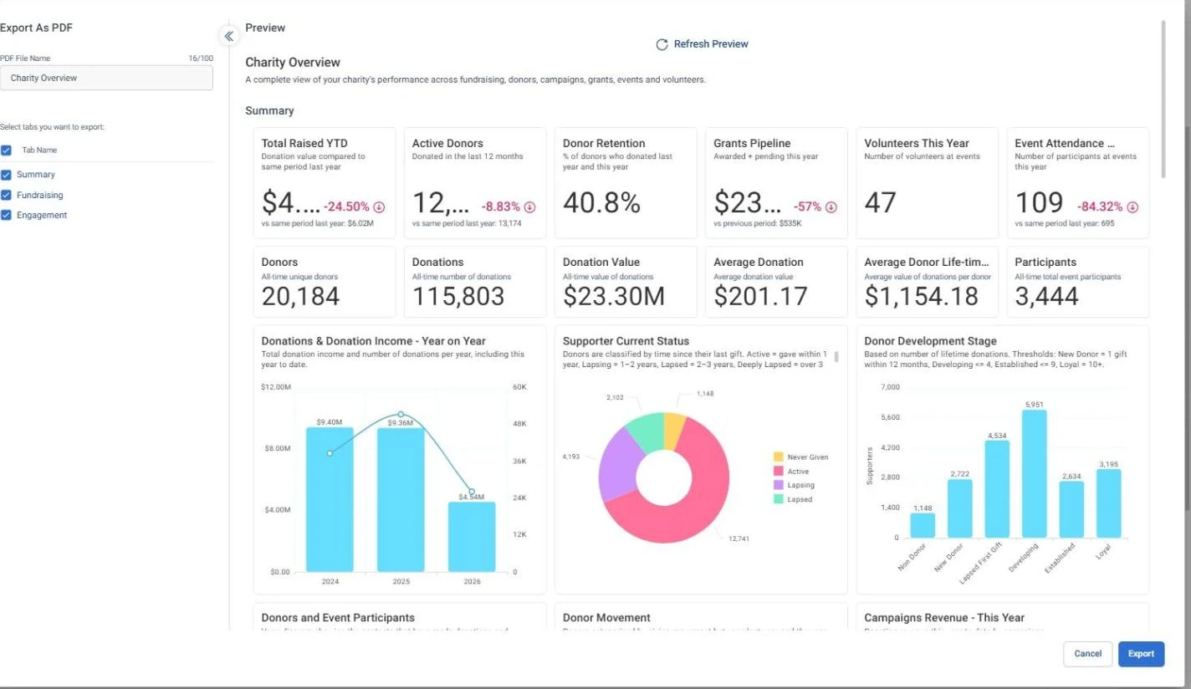This screenshot has width=1191, height=689.
Task: Click the down-arrow icon on Grants Pipeline
Action: point(831,207)
